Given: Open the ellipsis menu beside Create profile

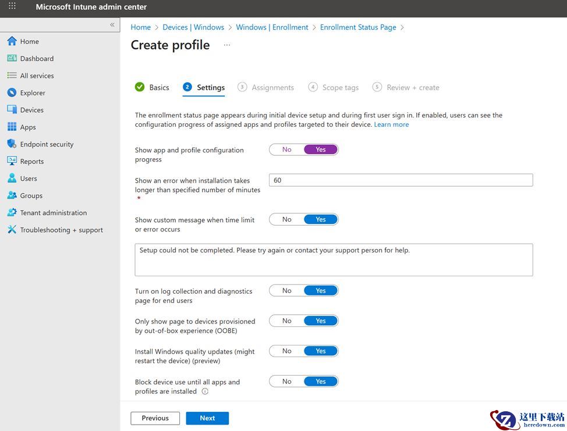Looking at the screenshot, I should click(x=227, y=45).
